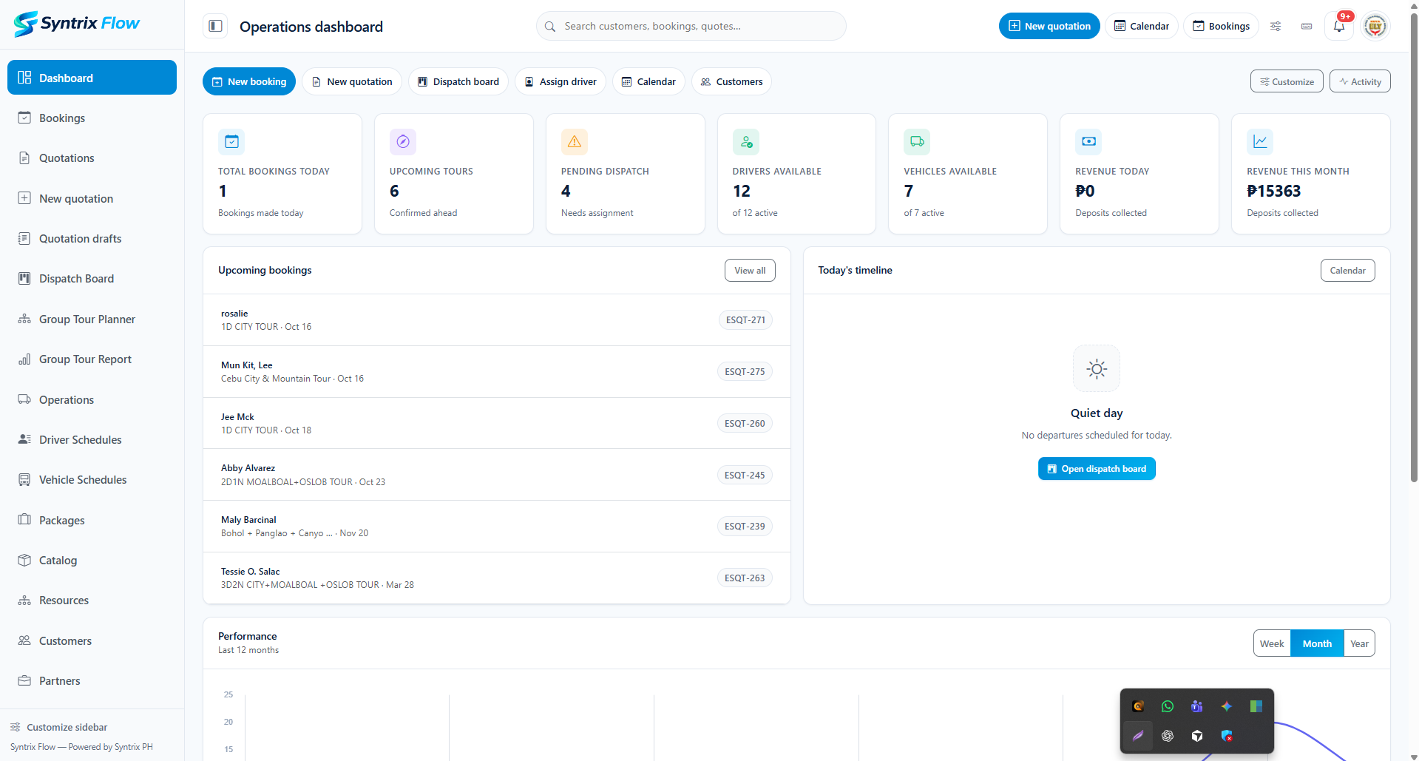The width and height of the screenshot is (1419, 761).
Task: Click the Revenue This Month chart icon
Action: pos(1260,141)
